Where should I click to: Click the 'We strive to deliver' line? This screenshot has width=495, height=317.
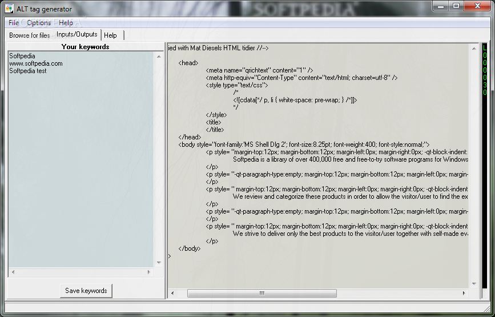351,234
